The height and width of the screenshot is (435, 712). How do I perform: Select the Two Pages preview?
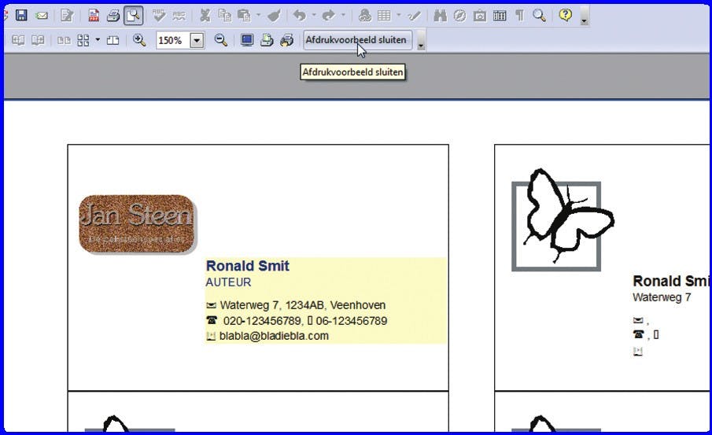(x=64, y=40)
